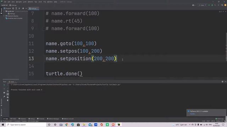Open File Explorer from the taskbar

84,125
